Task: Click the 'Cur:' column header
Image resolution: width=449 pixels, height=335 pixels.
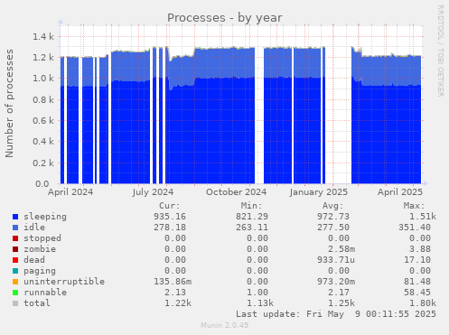Action: coord(170,206)
